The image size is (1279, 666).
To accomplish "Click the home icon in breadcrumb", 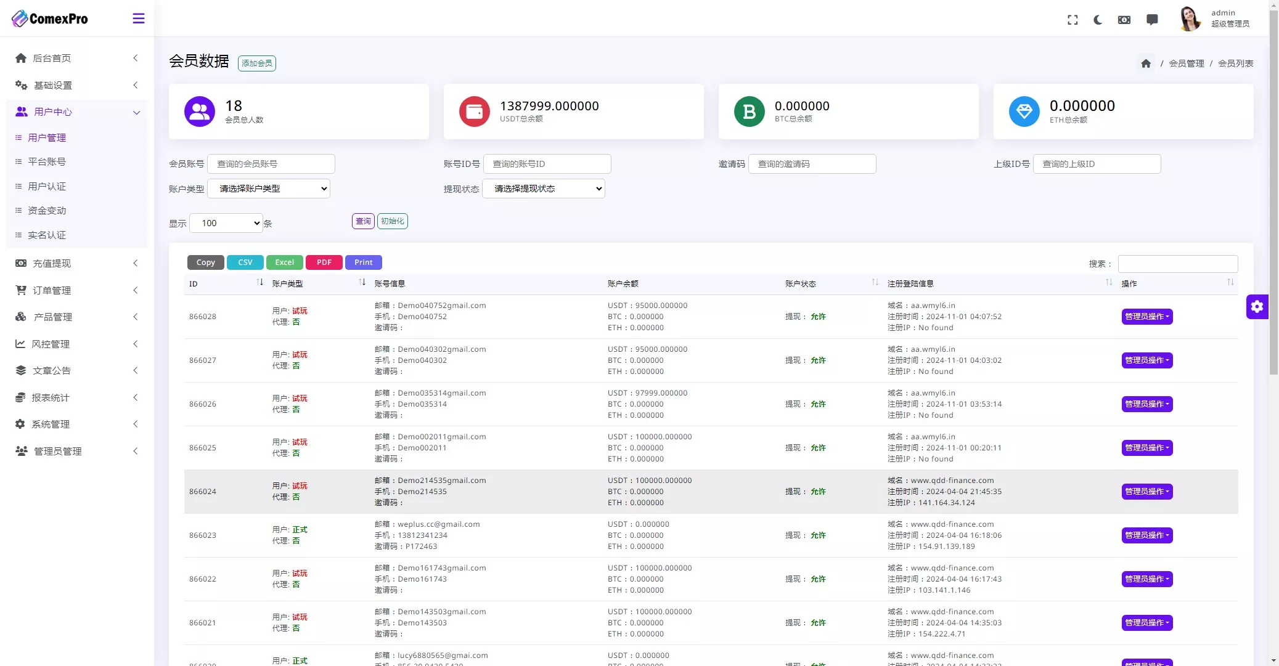I will 1146,63.
